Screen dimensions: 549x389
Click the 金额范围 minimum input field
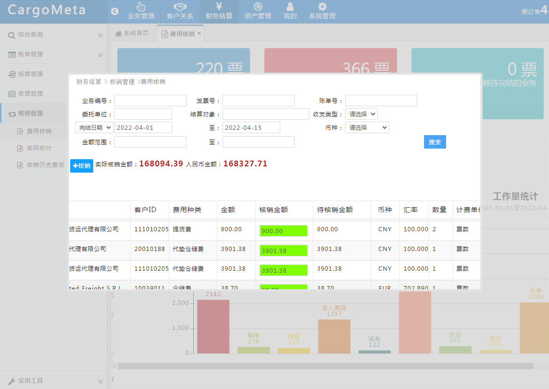(x=150, y=142)
